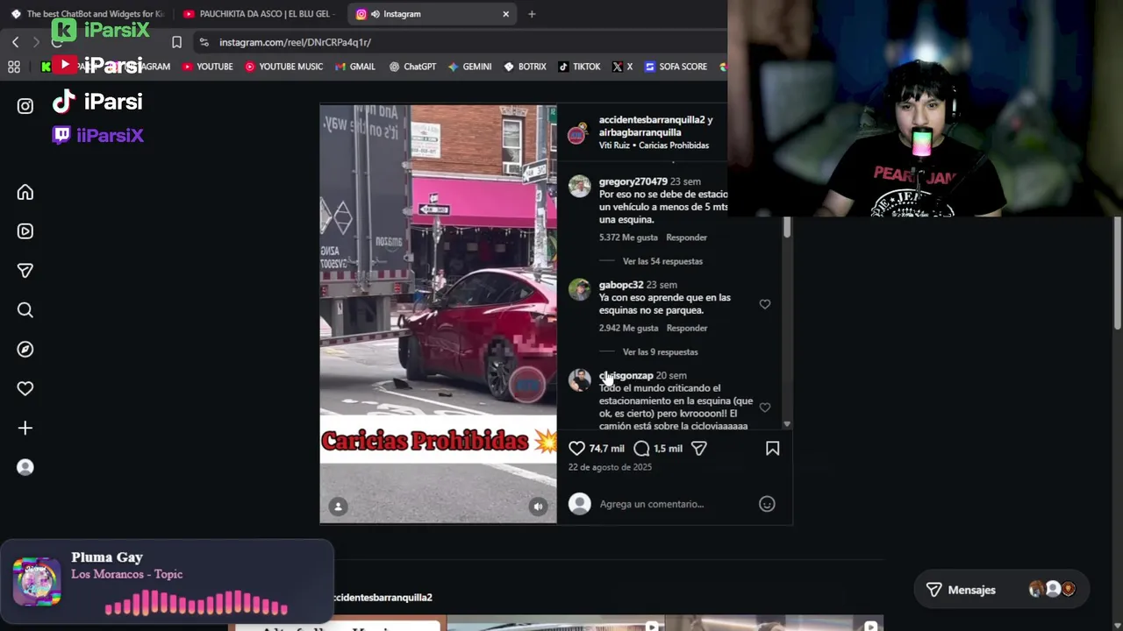Open accidentesbarranquilla2 profile link in header

(651, 120)
